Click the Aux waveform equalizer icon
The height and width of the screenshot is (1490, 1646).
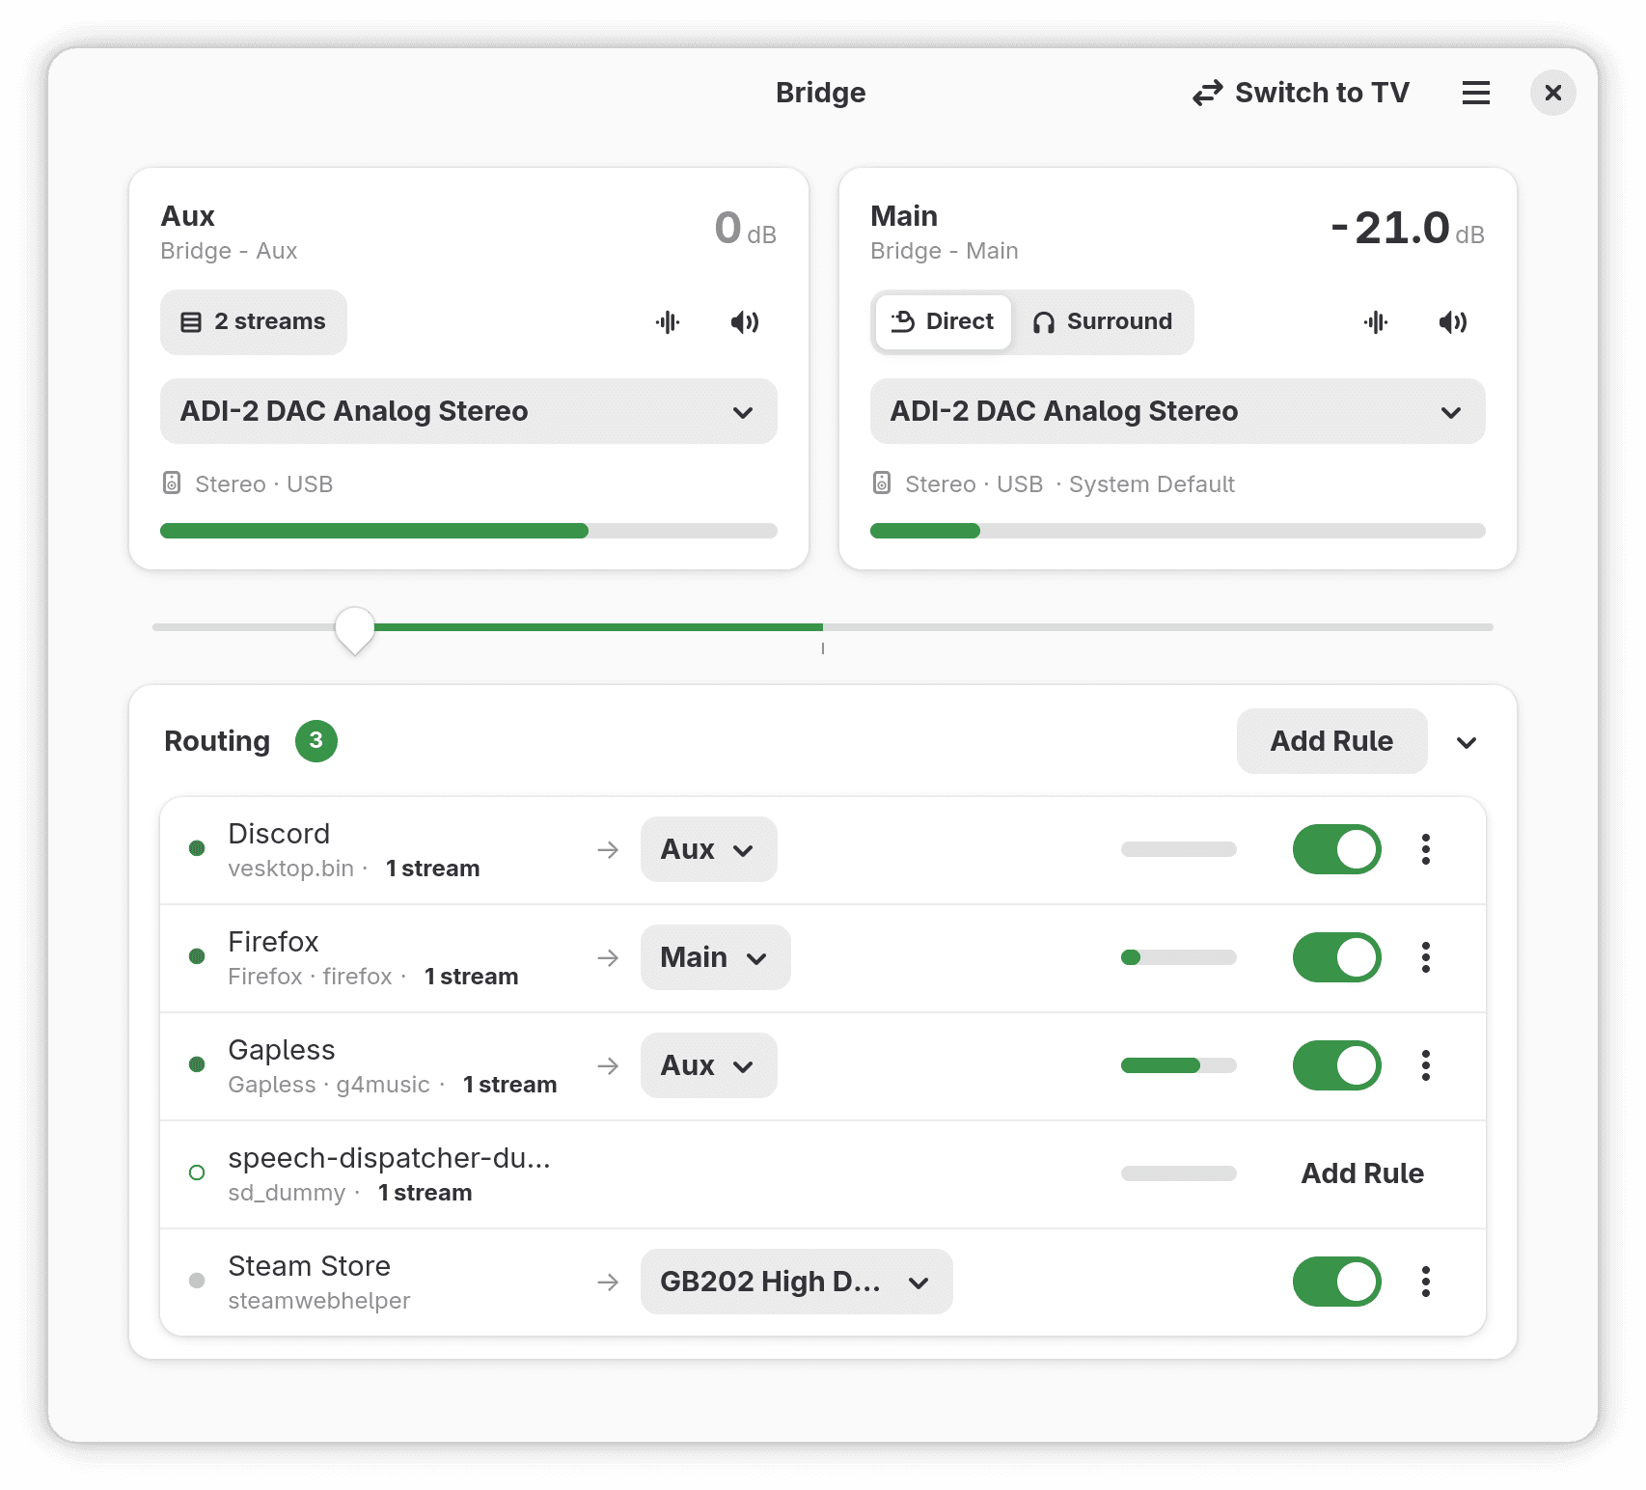coord(668,322)
